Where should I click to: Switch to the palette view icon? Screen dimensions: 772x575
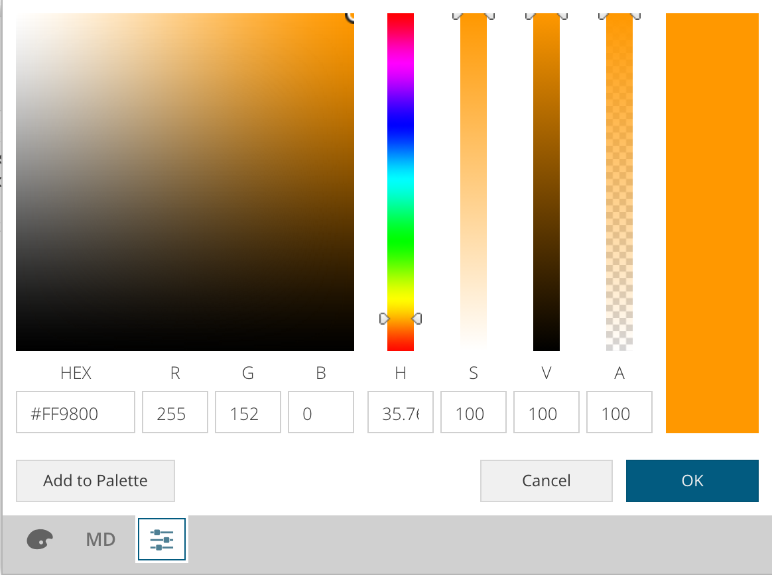point(40,539)
